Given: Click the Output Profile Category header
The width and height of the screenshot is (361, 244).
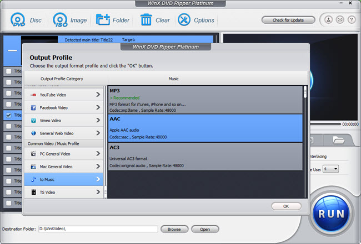Looking at the screenshot, I should 62,79.
